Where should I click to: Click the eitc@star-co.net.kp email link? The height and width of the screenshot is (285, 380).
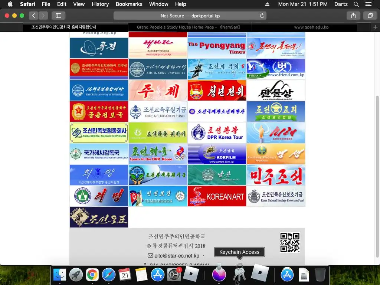[x=177, y=256]
